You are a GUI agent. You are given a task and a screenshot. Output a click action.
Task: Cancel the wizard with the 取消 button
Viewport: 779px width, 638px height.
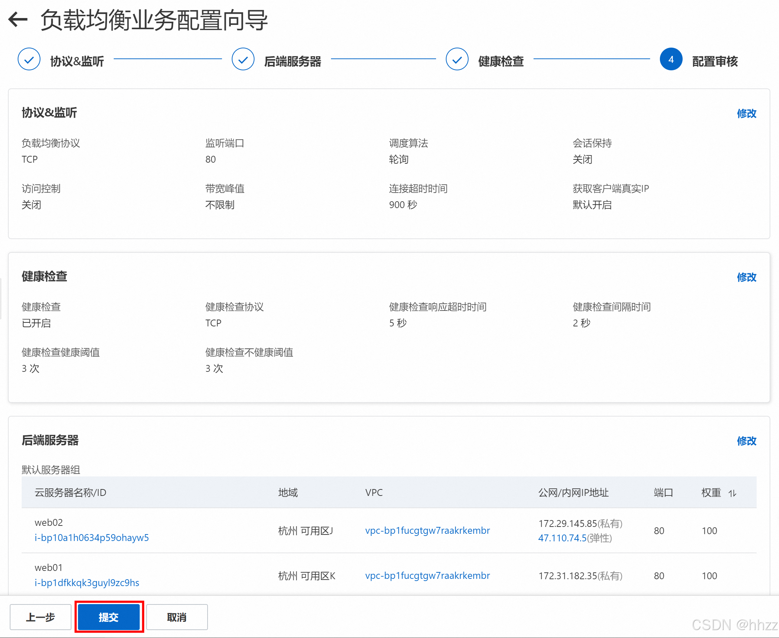click(x=177, y=617)
